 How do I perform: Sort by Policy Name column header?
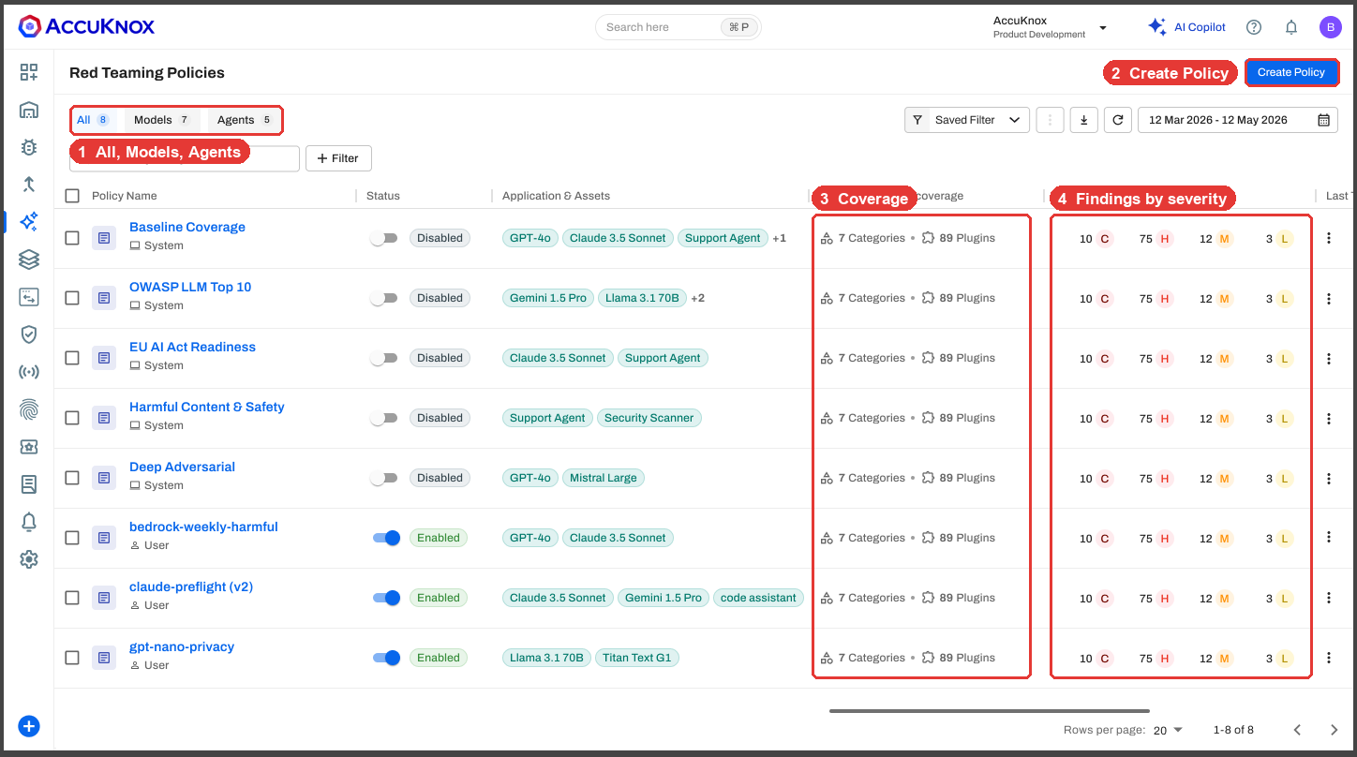click(125, 196)
